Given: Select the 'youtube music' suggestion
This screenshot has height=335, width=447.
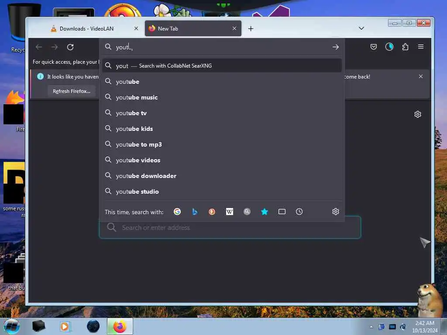Looking at the screenshot, I should pyautogui.click(x=222, y=97).
